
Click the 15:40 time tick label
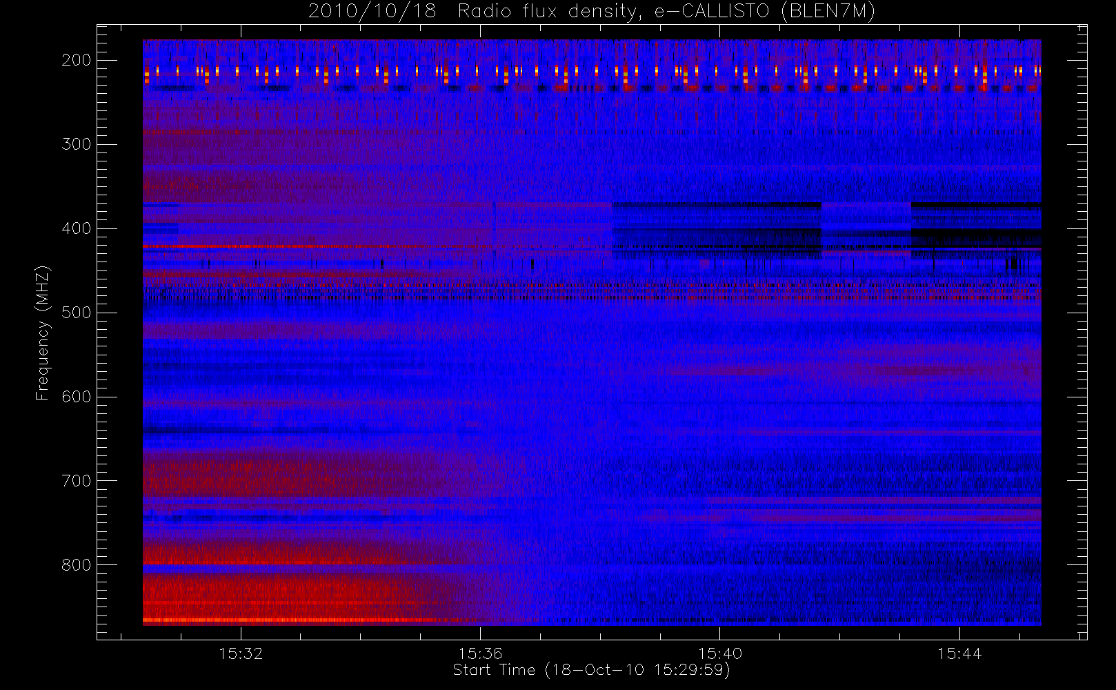[720, 653]
